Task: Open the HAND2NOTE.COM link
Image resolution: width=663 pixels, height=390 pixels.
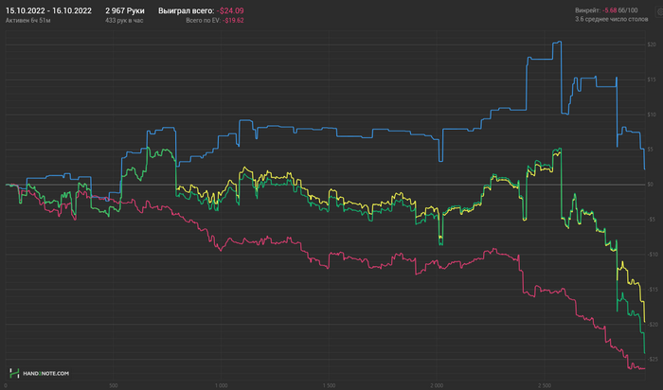Action: pos(45,374)
